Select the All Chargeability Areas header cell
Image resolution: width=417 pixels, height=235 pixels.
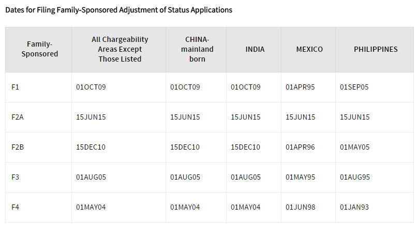coord(120,49)
